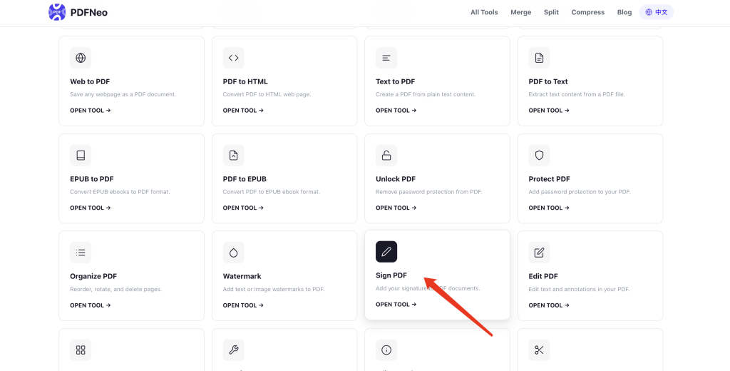This screenshot has height=371, width=730.
Task: Click the EPUB to PDF book icon
Action: click(81, 156)
